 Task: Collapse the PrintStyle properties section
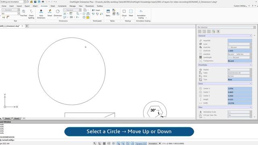coord(250,65)
